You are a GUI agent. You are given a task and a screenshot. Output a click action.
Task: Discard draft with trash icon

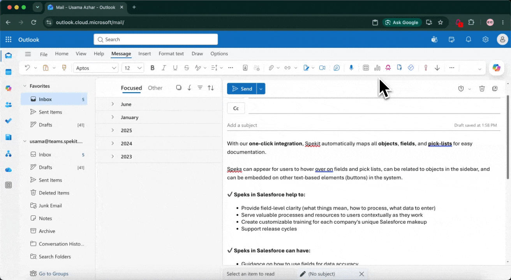click(482, 89)
